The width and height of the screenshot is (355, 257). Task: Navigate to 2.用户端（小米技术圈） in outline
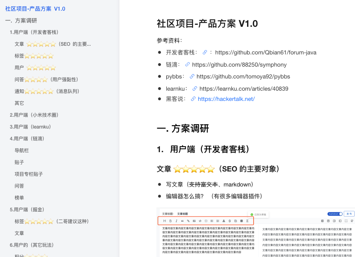click(34, 115)
